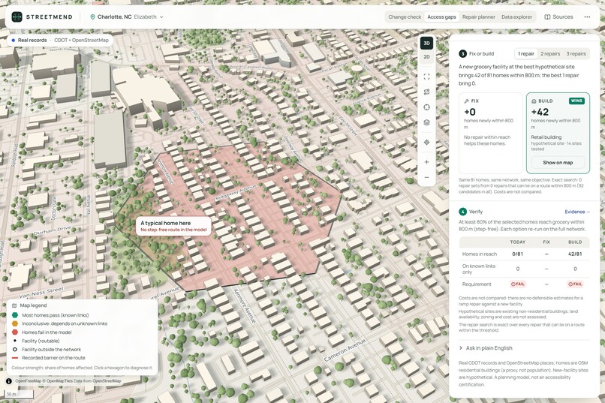Click the Recorded barrier red line legend icon
Viewport: 605px width, 403px height.
(15, 358)
